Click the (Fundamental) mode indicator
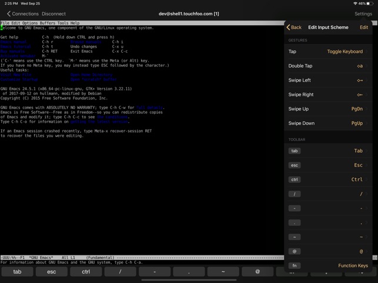 point(100,258)
